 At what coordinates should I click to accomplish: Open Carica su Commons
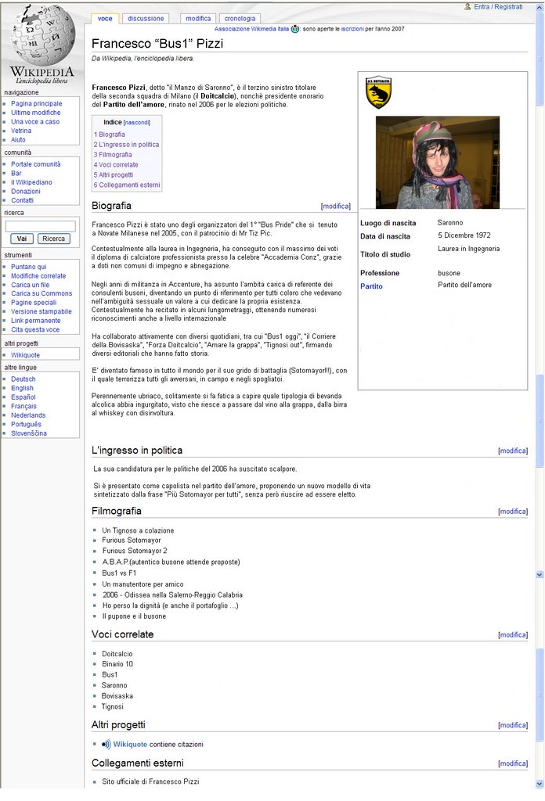pos(42,293)
